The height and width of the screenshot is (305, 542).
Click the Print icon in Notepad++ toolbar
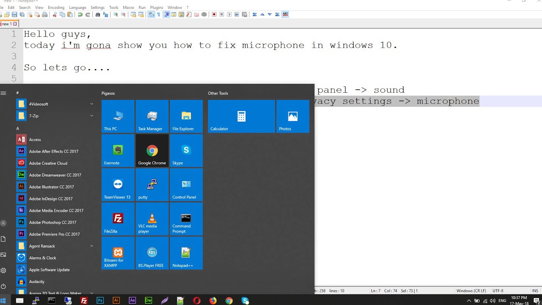pos(45,14)
